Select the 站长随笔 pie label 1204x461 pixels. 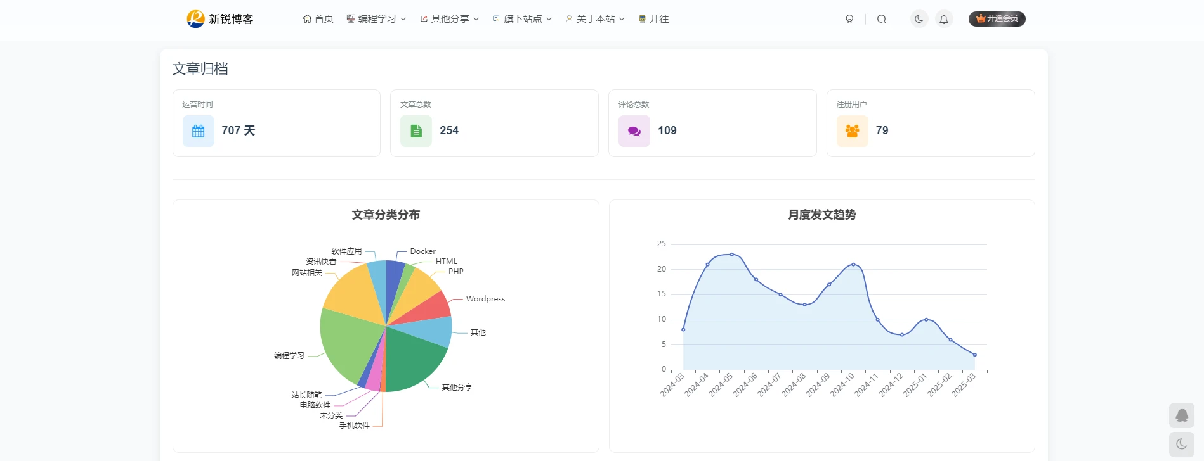coord(306,395)
